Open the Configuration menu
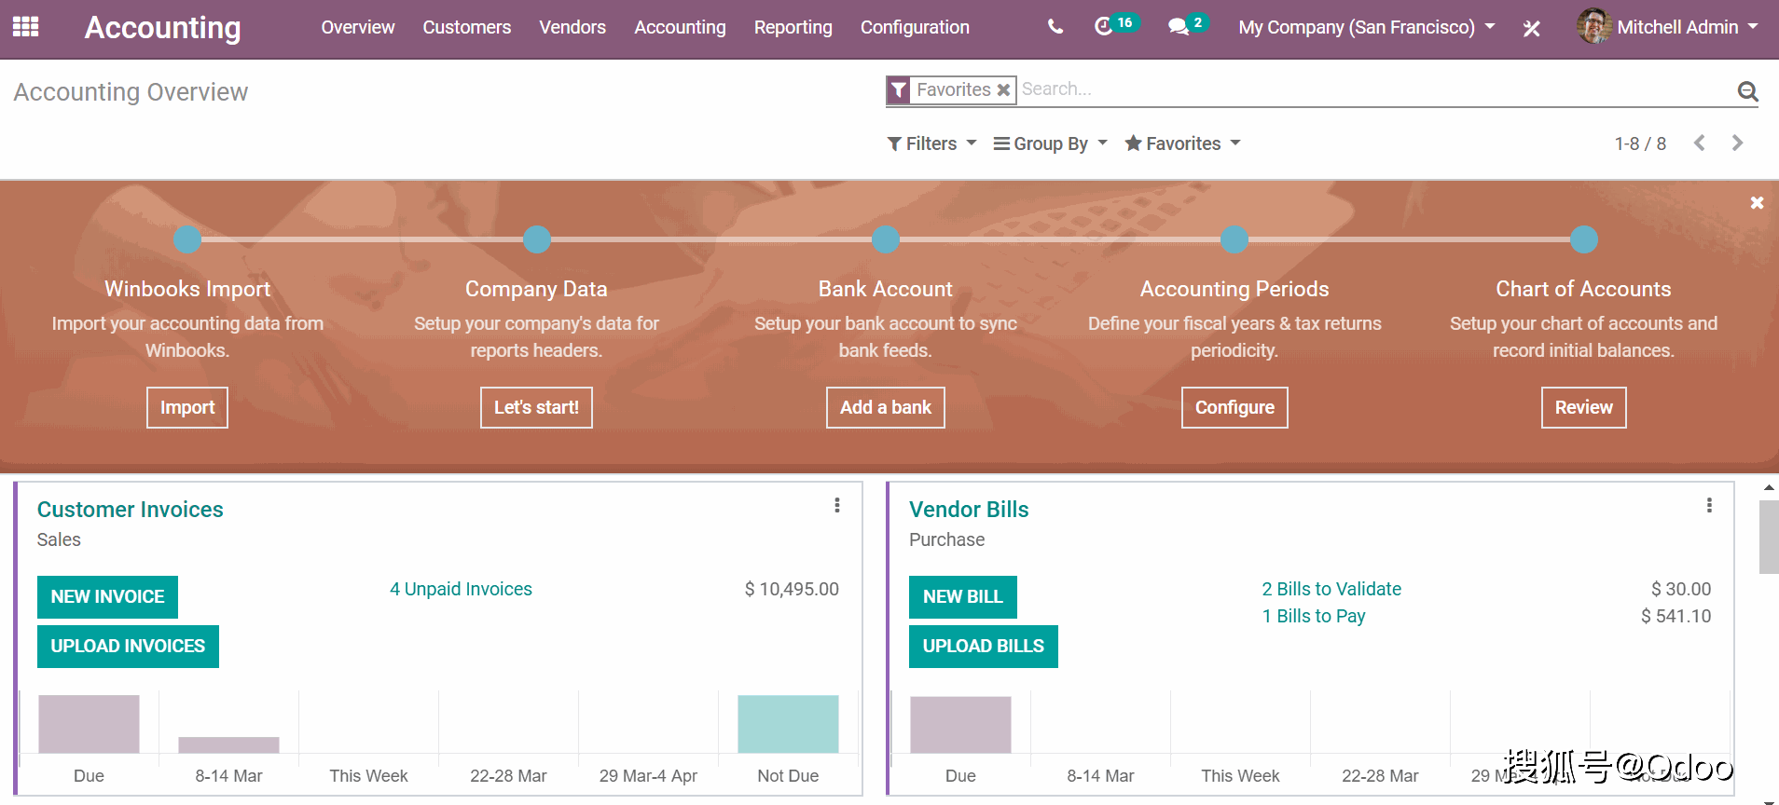The height and width of the screenshot is (805, 1779). tap(914, 27)
